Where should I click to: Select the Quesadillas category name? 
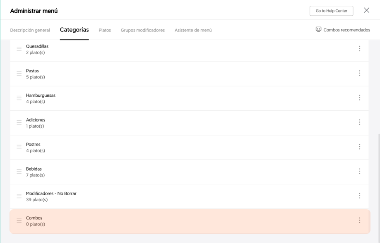(x=37, y=46)
